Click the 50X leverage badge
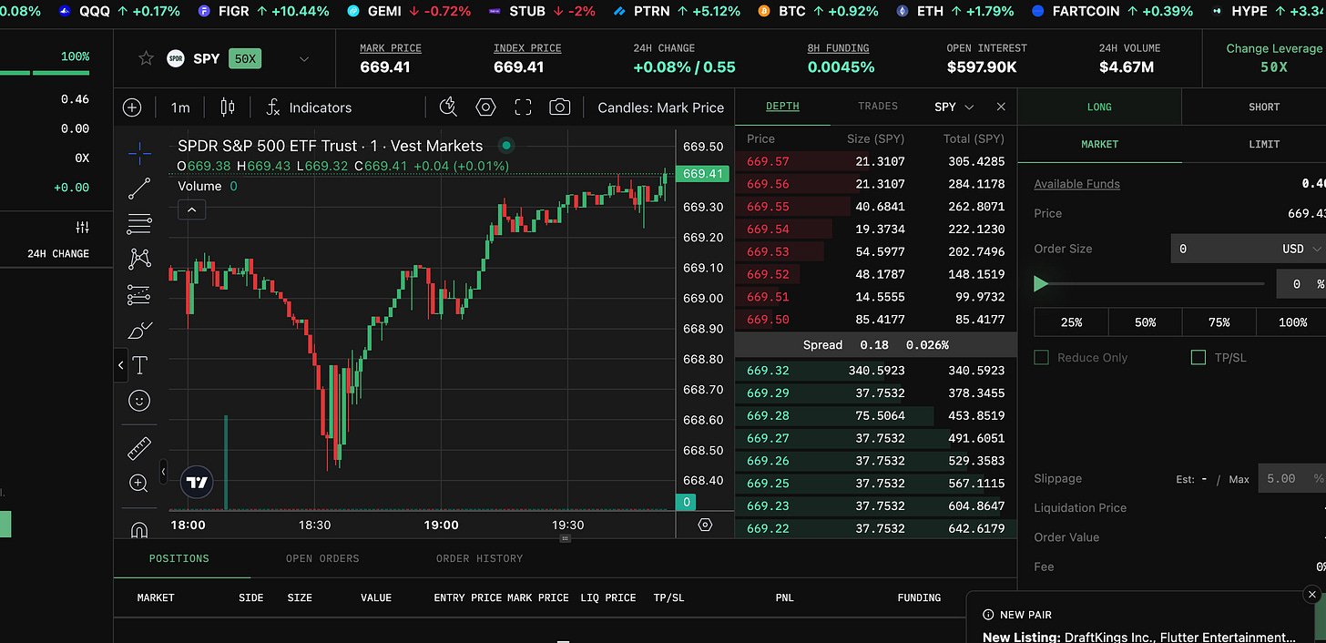Image resolution: width=1326 pixels, height=643 pixels. pos(245,59)
